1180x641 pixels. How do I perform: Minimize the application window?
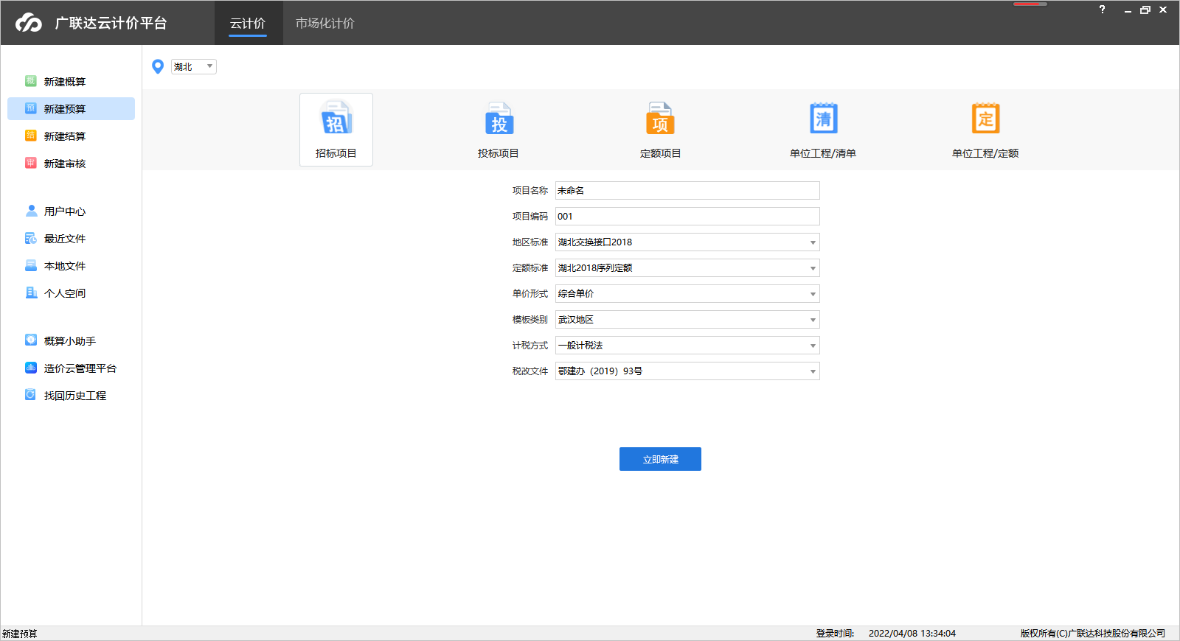1128,10
